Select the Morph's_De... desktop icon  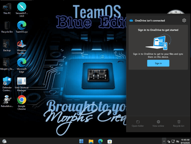7,64
